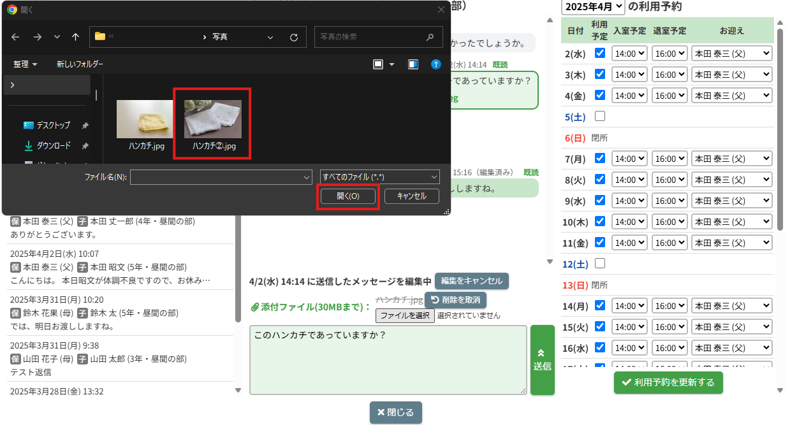Open the 入室予定 time dropdown for 7(月)

point(629,159)
